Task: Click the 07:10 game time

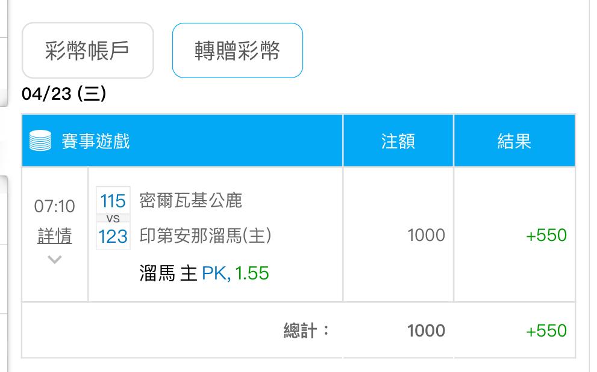Action: [x=55, y=207]
